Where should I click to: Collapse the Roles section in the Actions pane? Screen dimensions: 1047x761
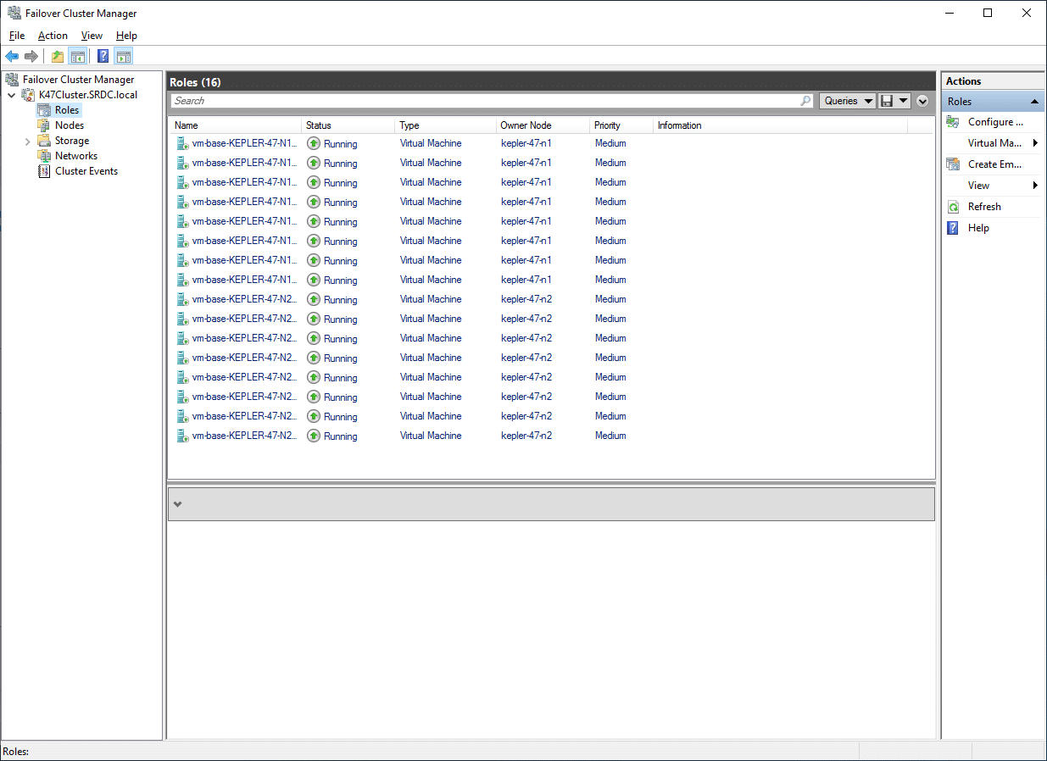click(1034, 102)
